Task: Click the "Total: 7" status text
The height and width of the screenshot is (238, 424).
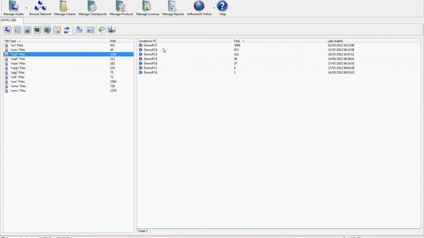Action: pos(143,231)
